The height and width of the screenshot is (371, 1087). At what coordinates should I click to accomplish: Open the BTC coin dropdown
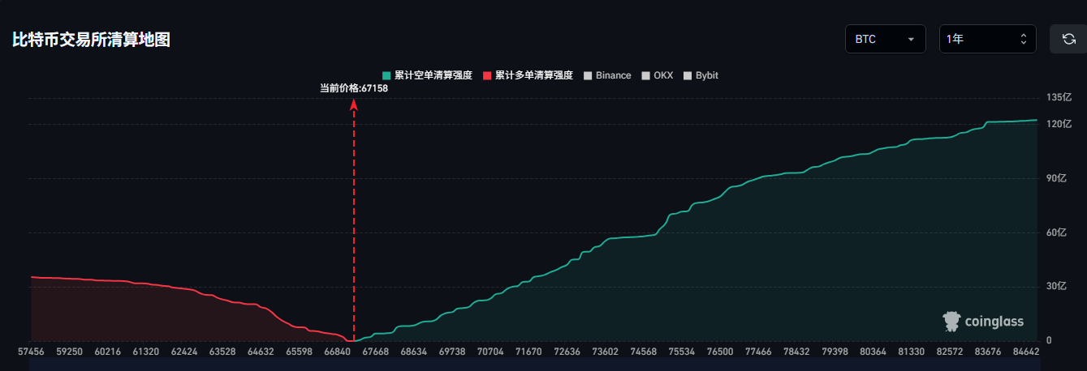885,39
